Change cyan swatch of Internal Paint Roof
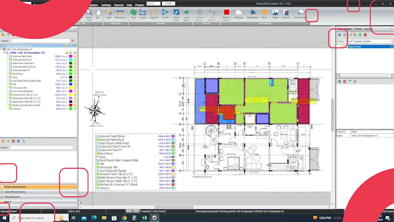394x222 pixels. coord(71,60)
